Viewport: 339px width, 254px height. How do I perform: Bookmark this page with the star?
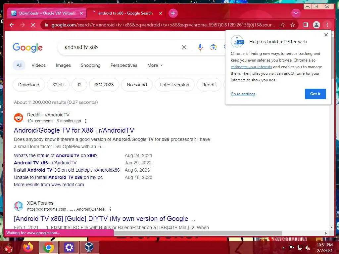tap(293, 25)
